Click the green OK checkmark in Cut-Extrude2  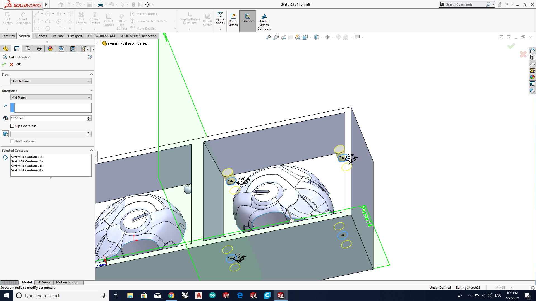tap(4, 64)
